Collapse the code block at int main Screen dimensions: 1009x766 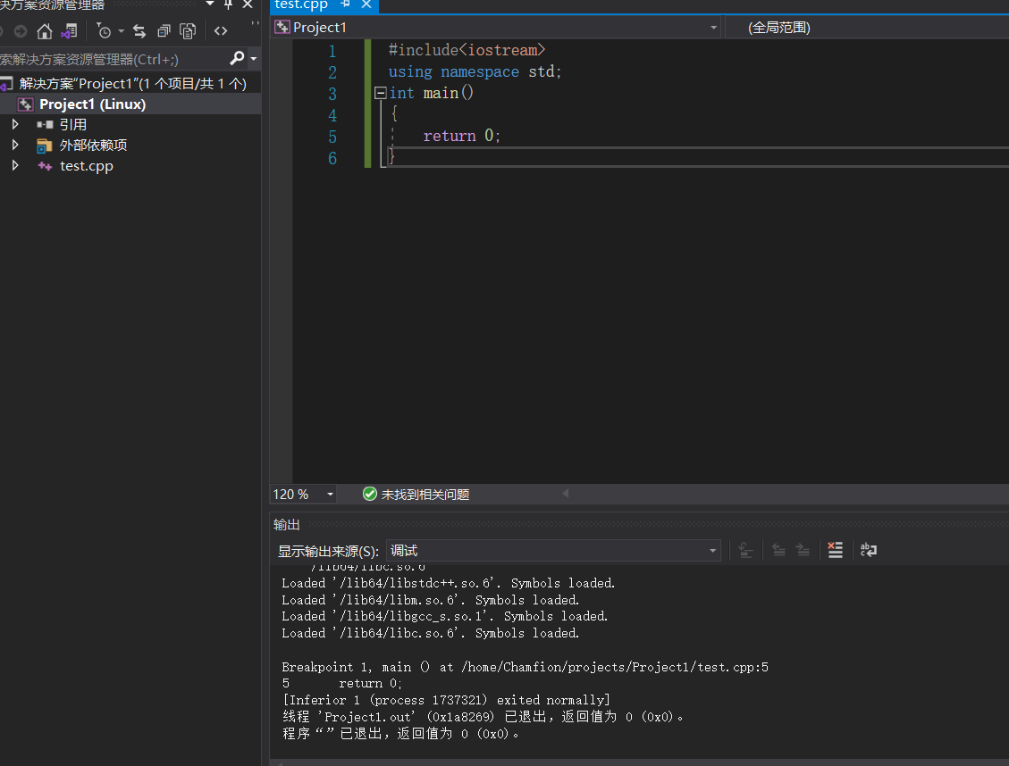pyautogui.click(x=379, y=92)
